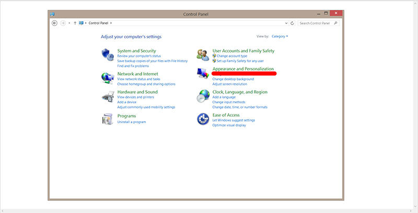Image resolution: width=418 pixels, height=213 pixels.
Task: Go back with the back arrow
Action: click(x=55, y=23)
